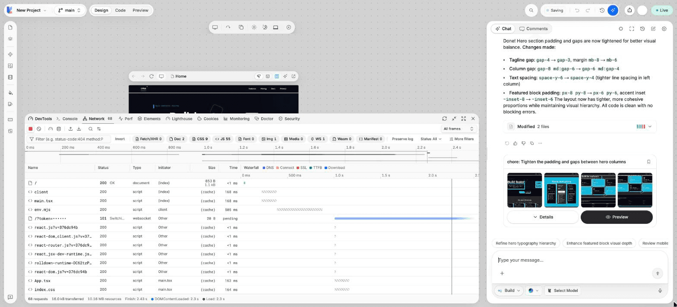Click the share export icon in top bar
The image size is (677, 307).
pyautogui.click(x=630, y=10)
